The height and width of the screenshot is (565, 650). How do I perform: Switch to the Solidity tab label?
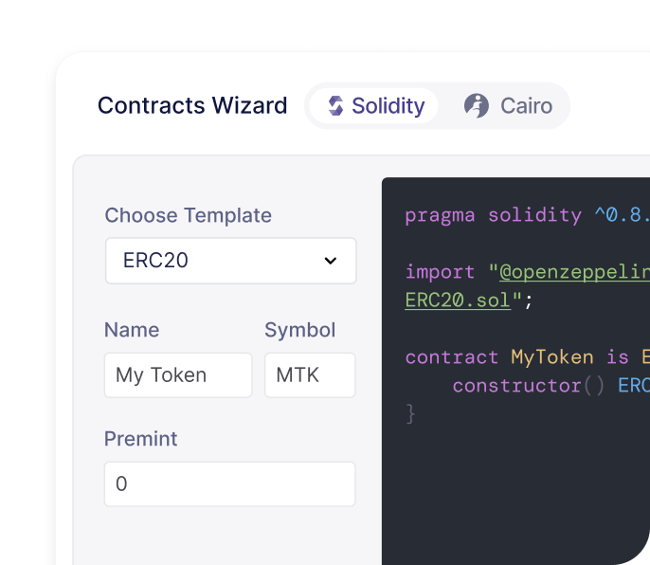point(388,106)
